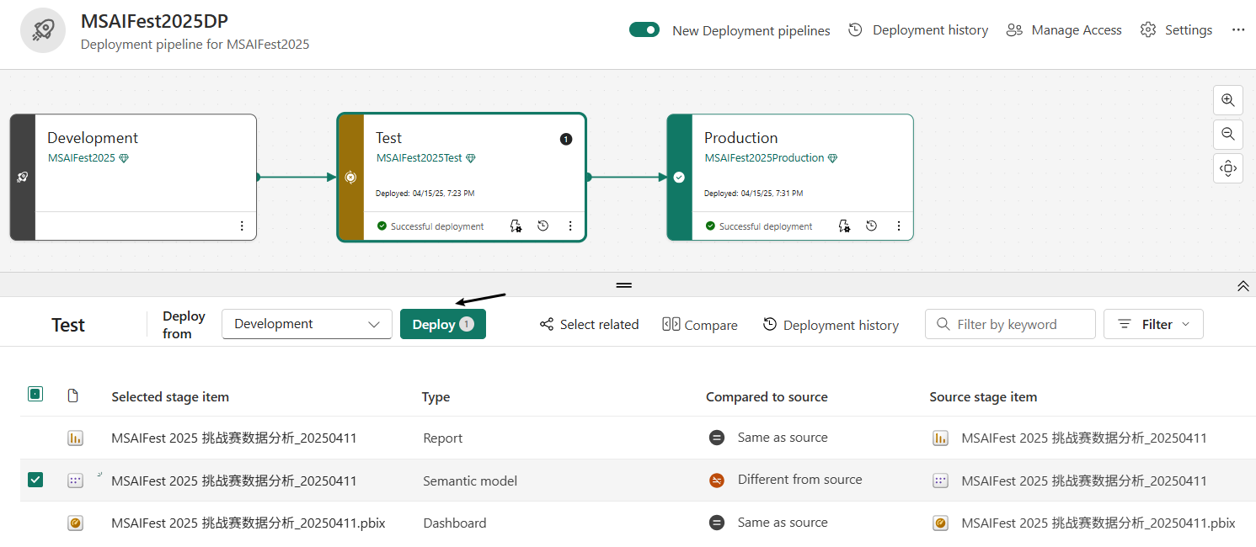This screenshot has height=547, width=1256.
Task: Click Successful deployment status in Test stage
Action: [430, 226]
